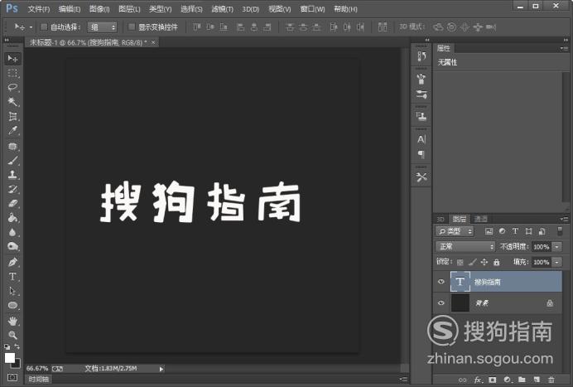Click the 66.67% zoom level field
This screenshot has height=387, width=573.
click(x=37, y=368)
